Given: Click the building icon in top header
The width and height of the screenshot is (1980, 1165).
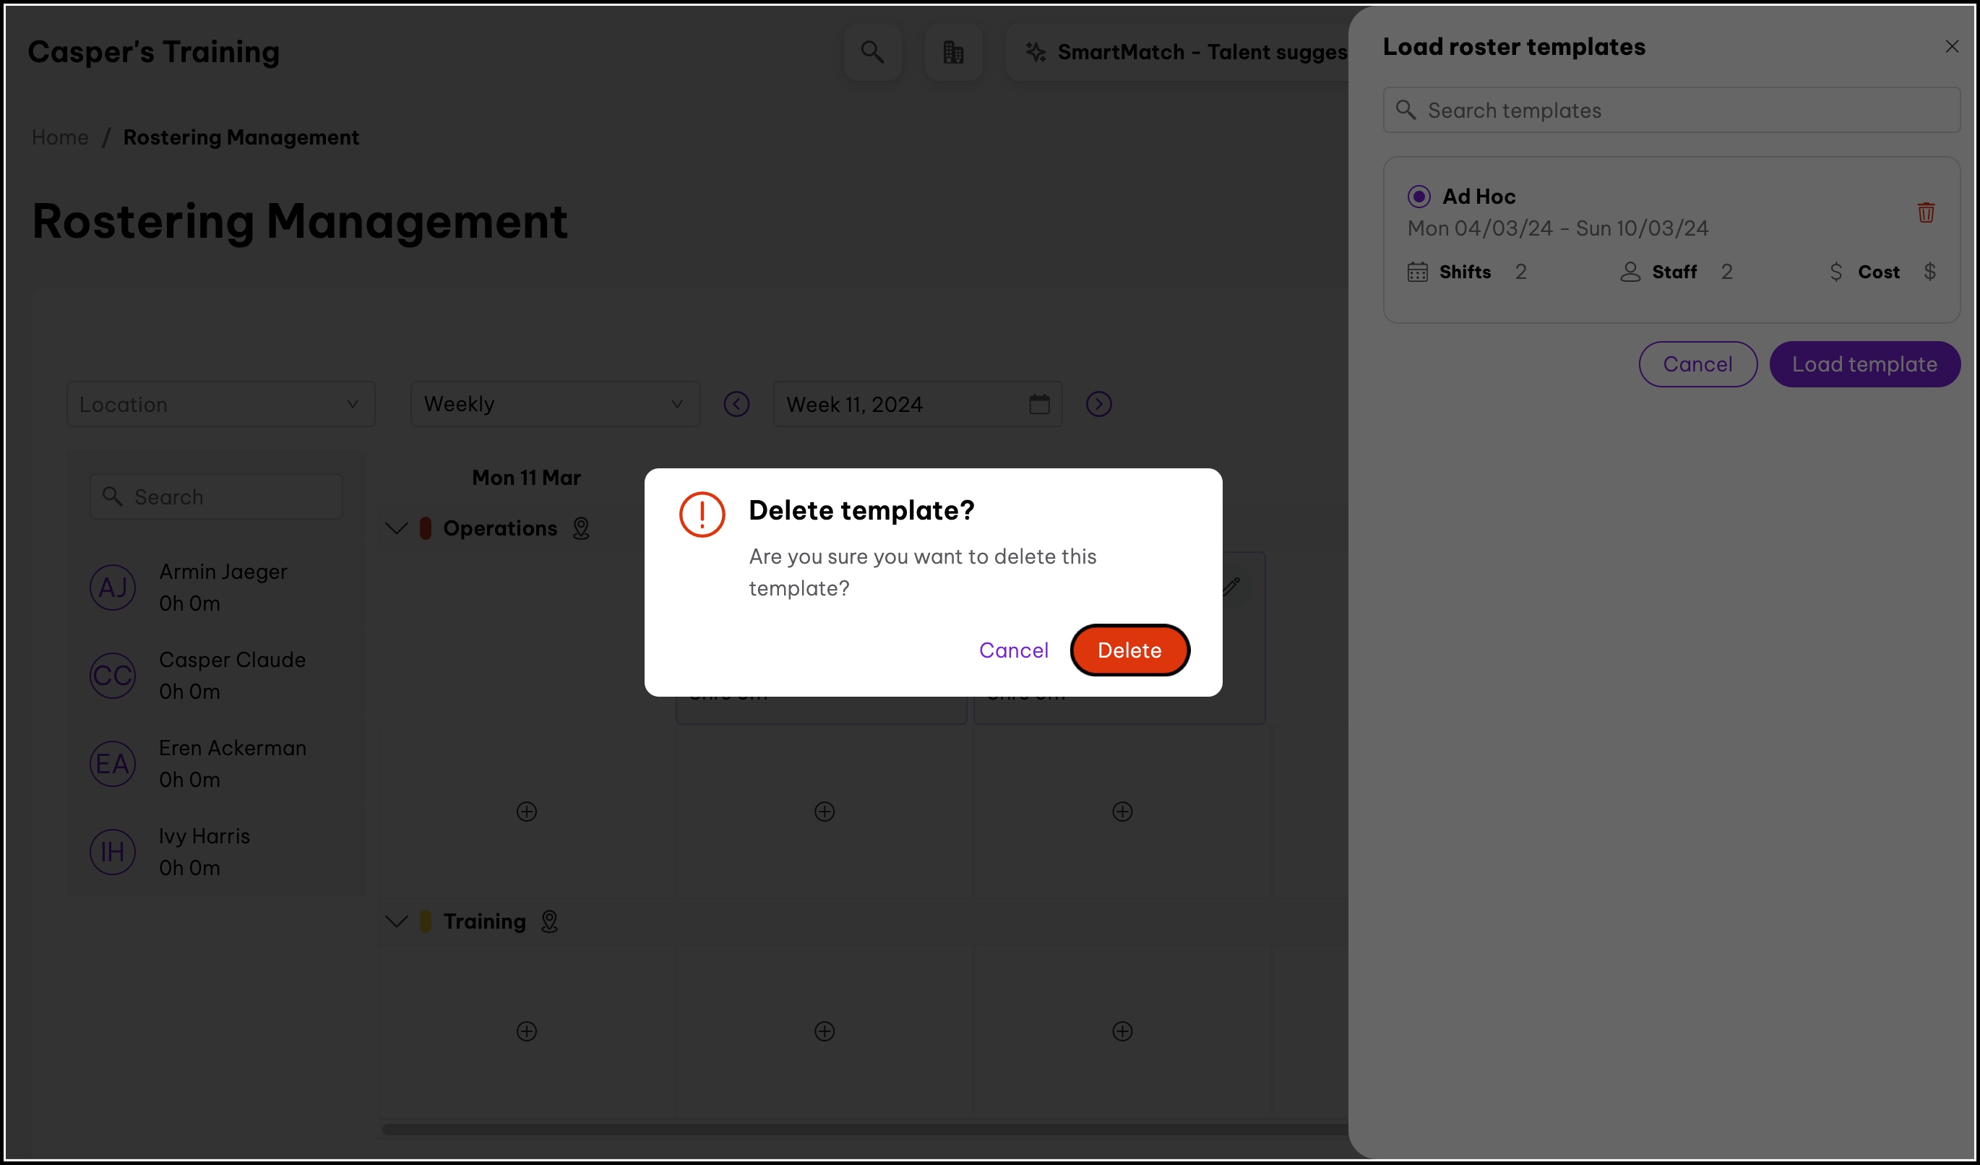Looking at the screenshot, I should pyautogui.click(x=953, y=52).
